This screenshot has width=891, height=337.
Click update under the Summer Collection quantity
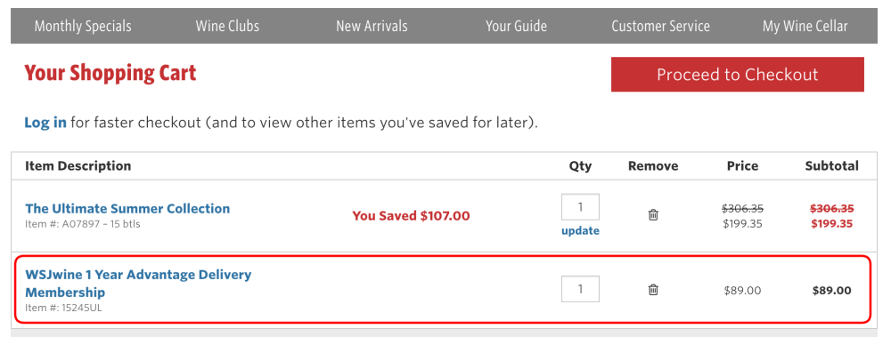580,231
